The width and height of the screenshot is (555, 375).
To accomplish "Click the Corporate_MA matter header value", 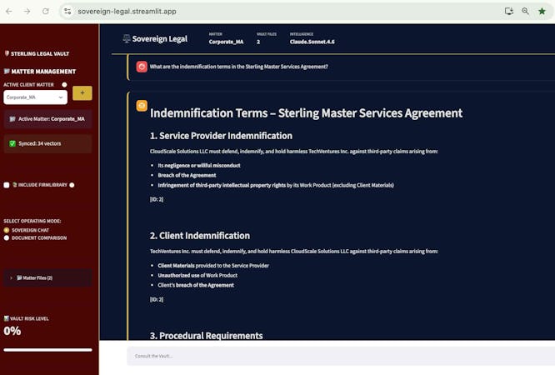I will tap(226, 42).
